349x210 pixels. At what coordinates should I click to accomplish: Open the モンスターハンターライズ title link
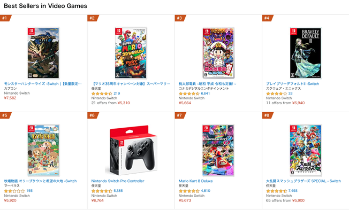click(x=43, y=84)
